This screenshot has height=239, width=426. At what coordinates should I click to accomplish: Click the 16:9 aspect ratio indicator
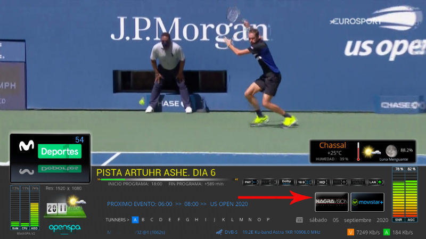coord(304,182)
